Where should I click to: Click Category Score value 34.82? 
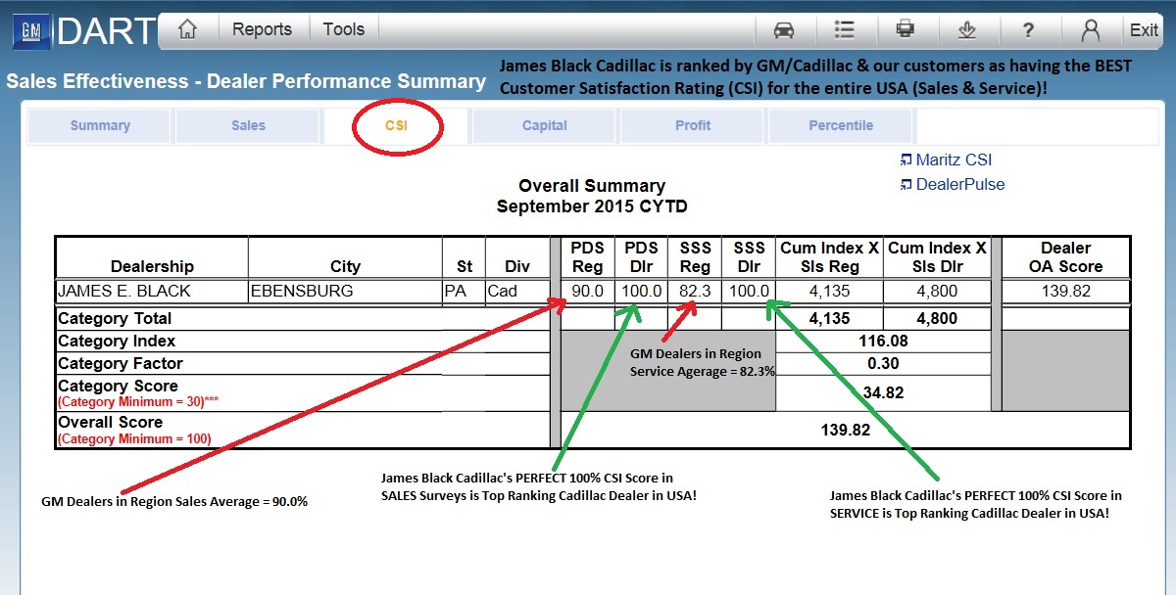(884, 392)
